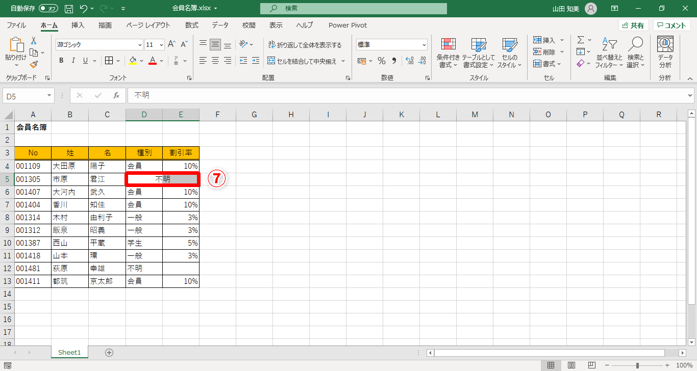The height and width of the screenshot is (371, 697).
Task: Open セルのスタイル cell styles
Action: pos(509,52)
